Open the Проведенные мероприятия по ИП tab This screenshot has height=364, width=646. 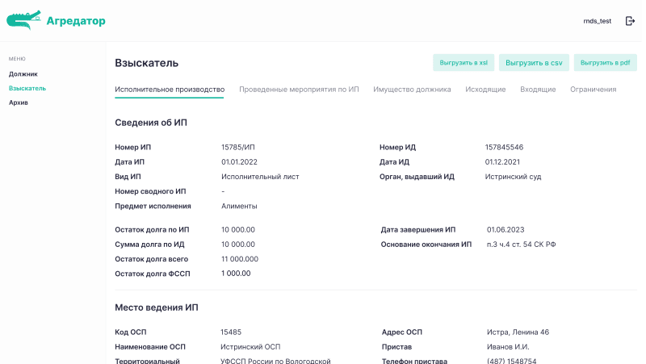point(299,90)
